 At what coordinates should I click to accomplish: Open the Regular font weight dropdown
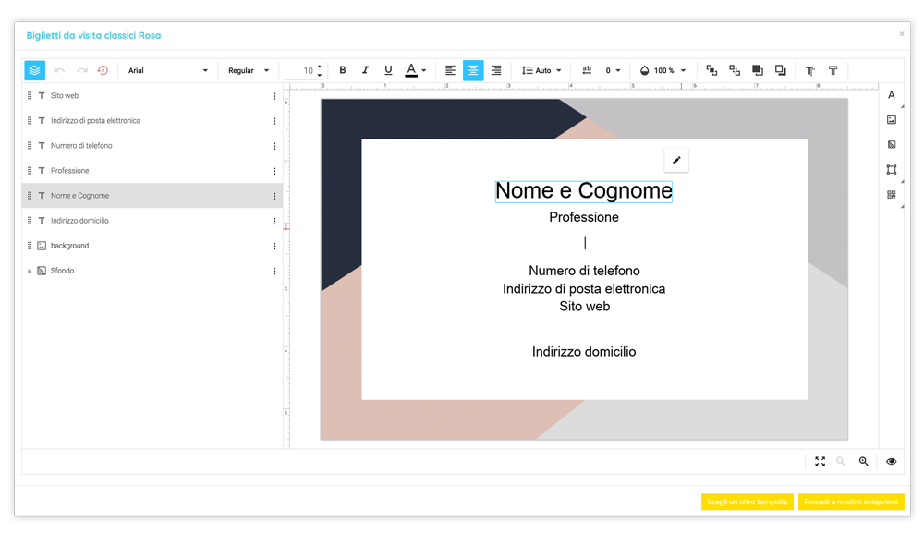coord(249,70)
